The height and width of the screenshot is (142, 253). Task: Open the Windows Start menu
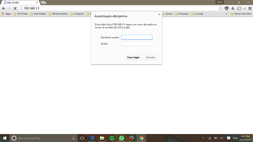pos(5,138)
